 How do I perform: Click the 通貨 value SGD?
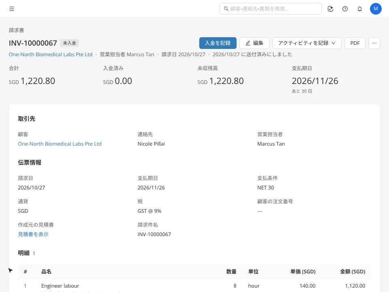[x=23, y=211]
